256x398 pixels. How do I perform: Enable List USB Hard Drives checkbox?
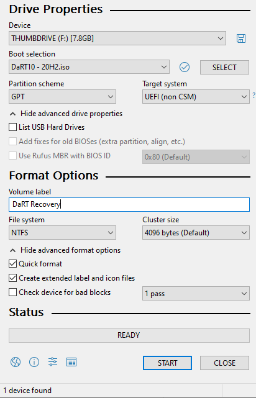coord(12,127)
